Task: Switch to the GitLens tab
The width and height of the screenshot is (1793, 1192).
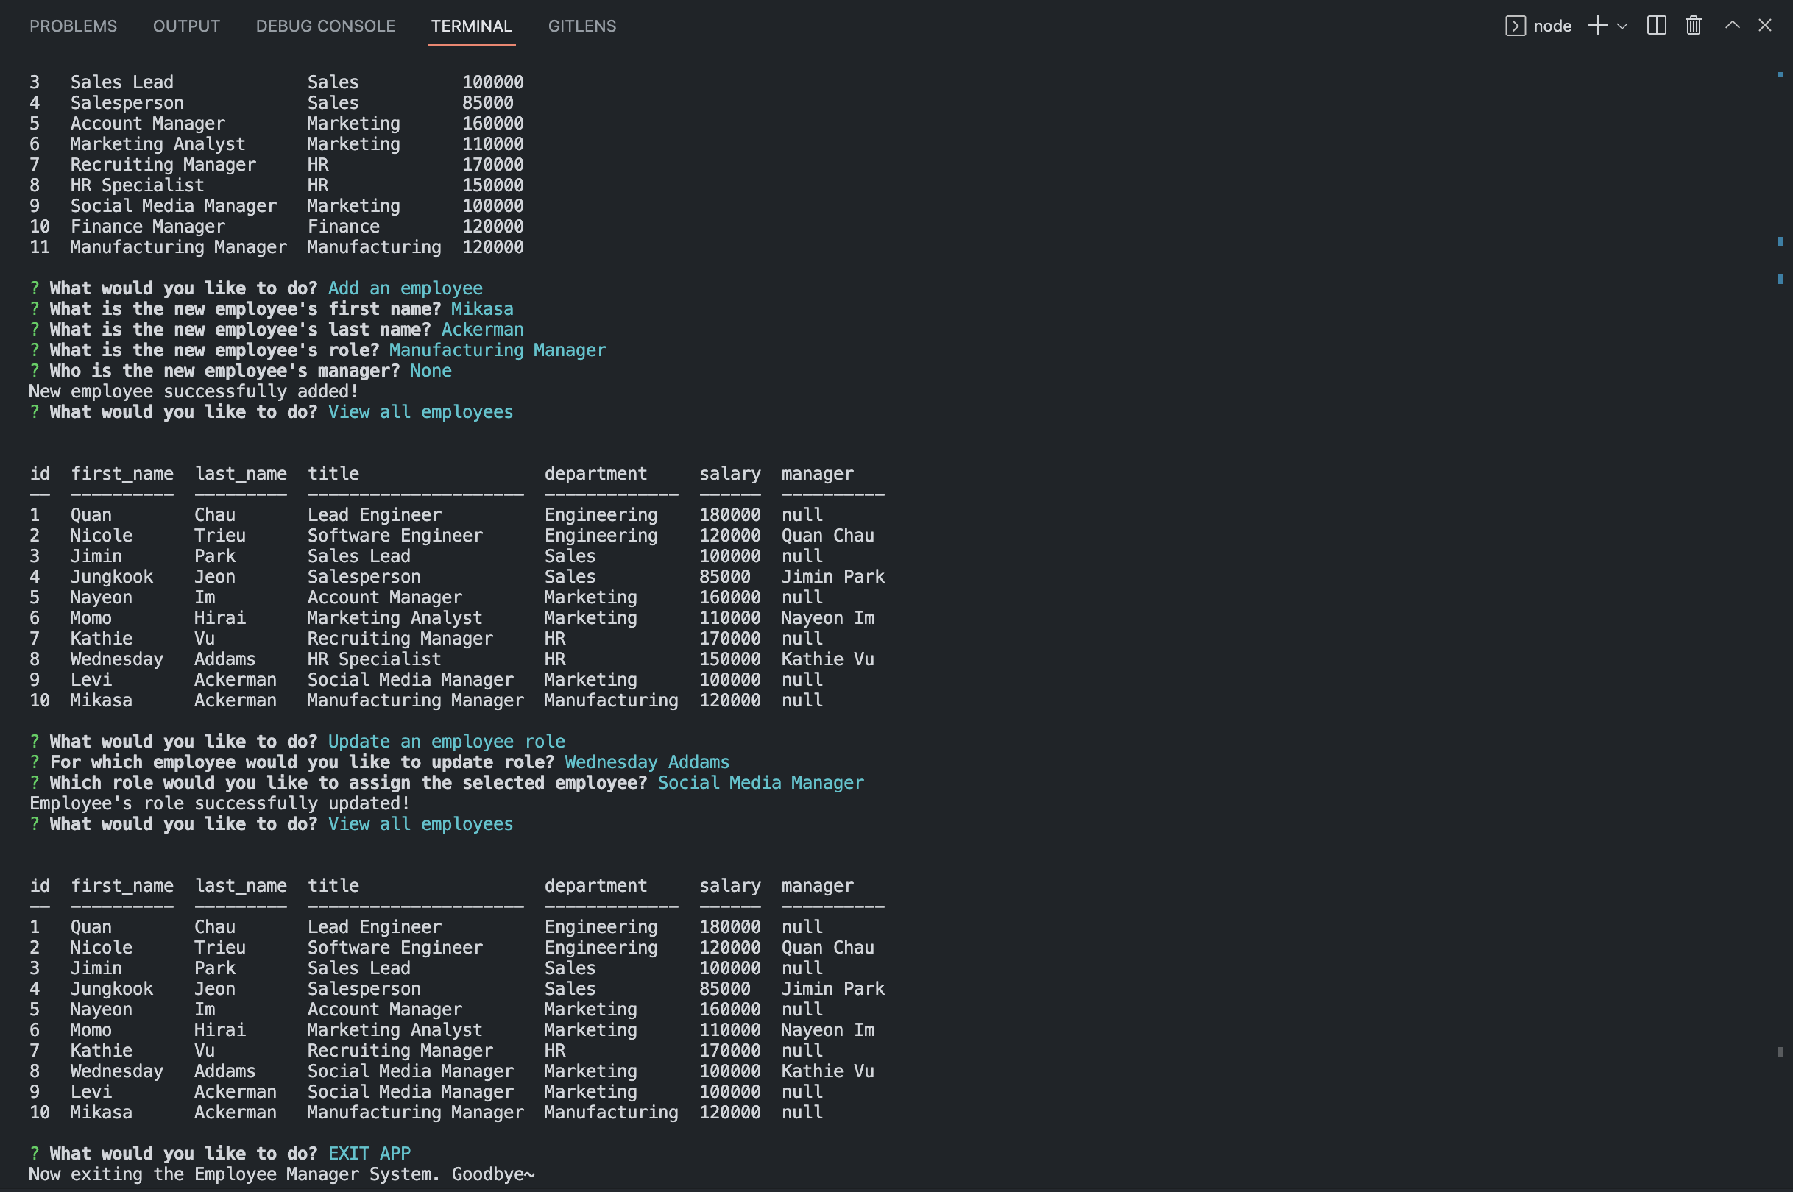Action: pyautogui.click(x=581, y=26)
